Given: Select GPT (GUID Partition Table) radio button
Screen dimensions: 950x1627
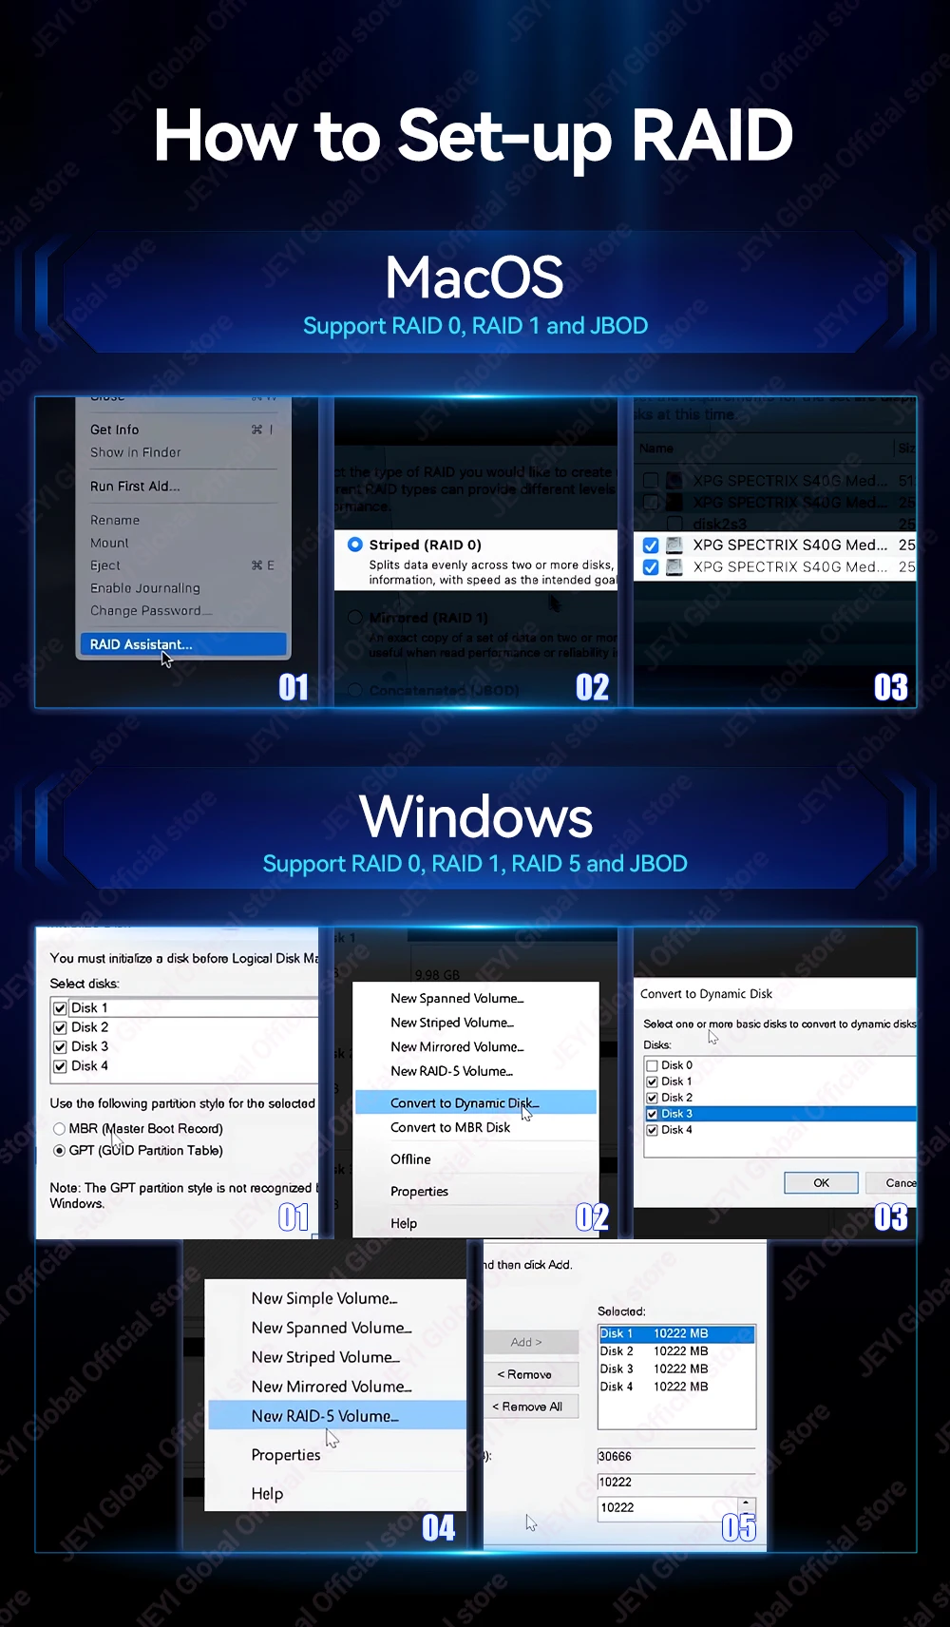Looking at the screenshot, I should pyautogui.click(x=60, y=1151).
